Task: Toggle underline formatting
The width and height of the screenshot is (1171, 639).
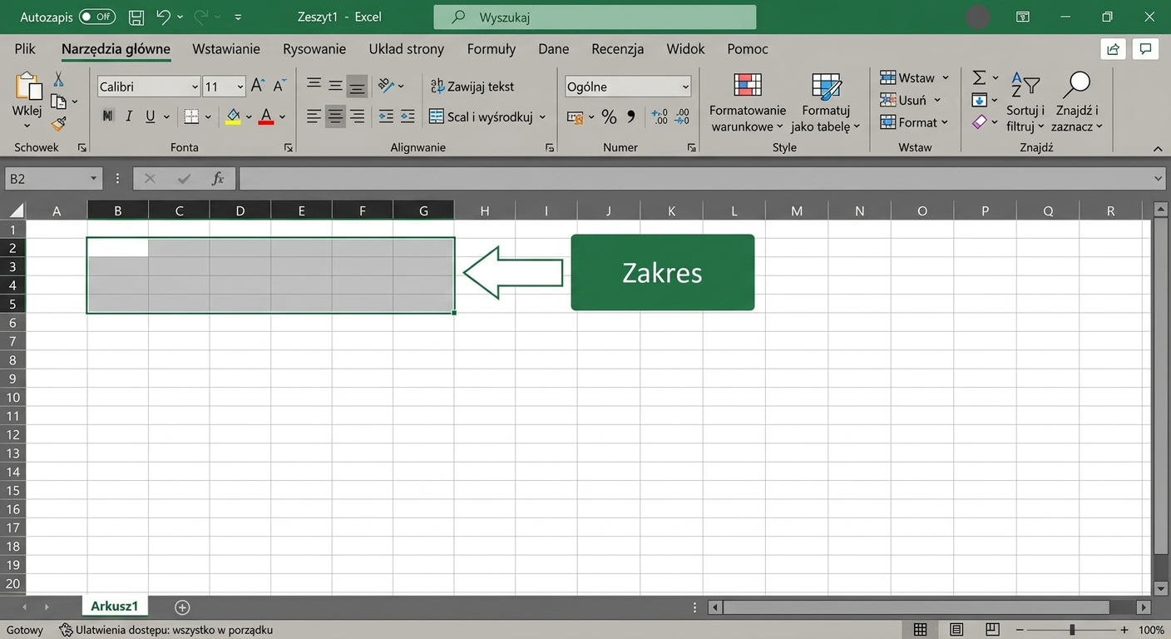Action: (151, 116)
